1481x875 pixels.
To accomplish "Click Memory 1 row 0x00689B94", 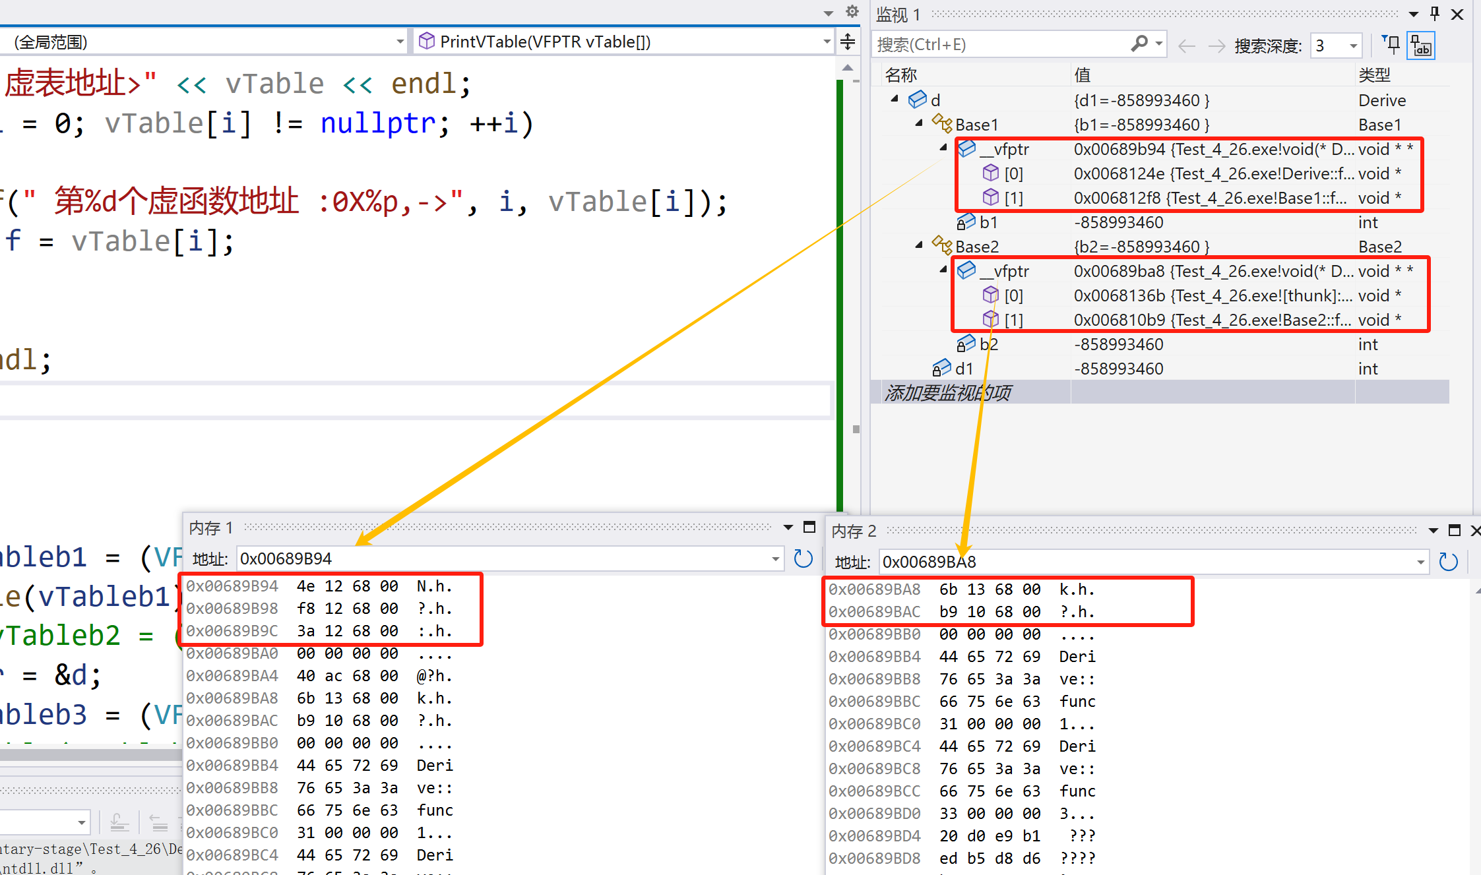I will tap(319, 586).
